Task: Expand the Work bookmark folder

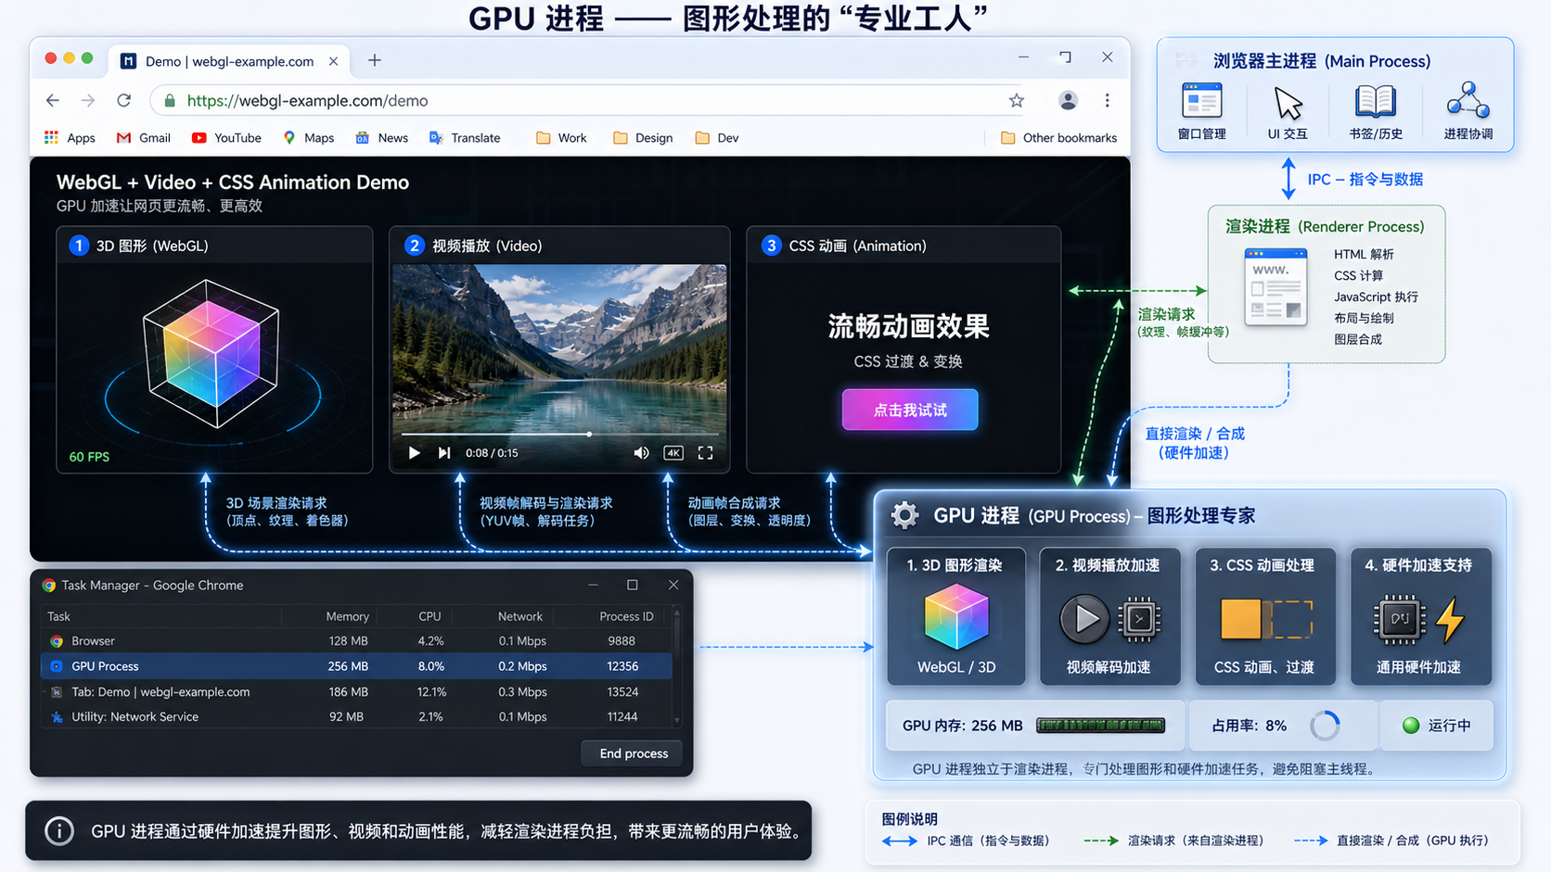Action: [561, 137]
